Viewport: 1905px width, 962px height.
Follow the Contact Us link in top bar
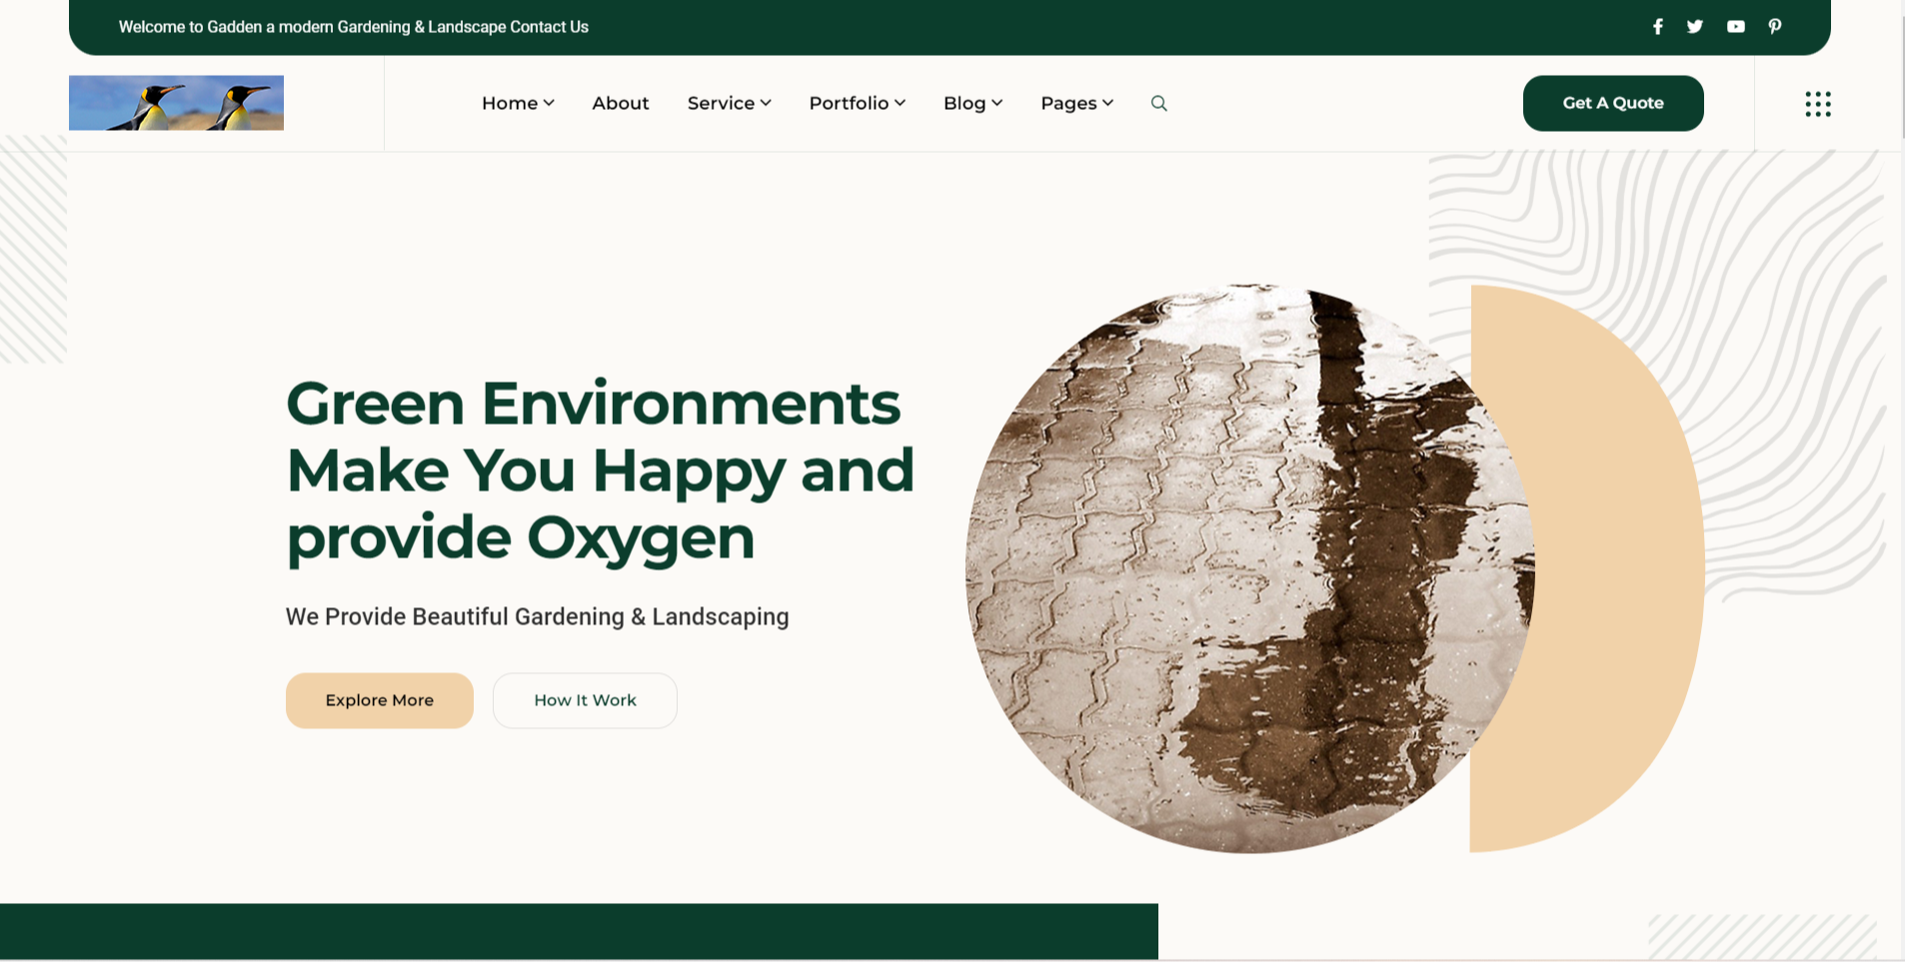pos(549,27)
